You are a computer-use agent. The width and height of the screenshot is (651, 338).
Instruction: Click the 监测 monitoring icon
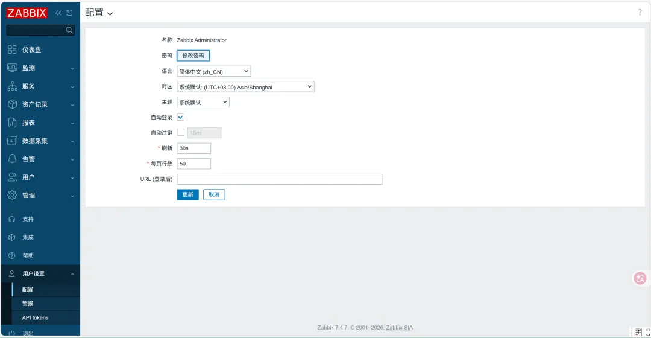click(x=12, y=68)
